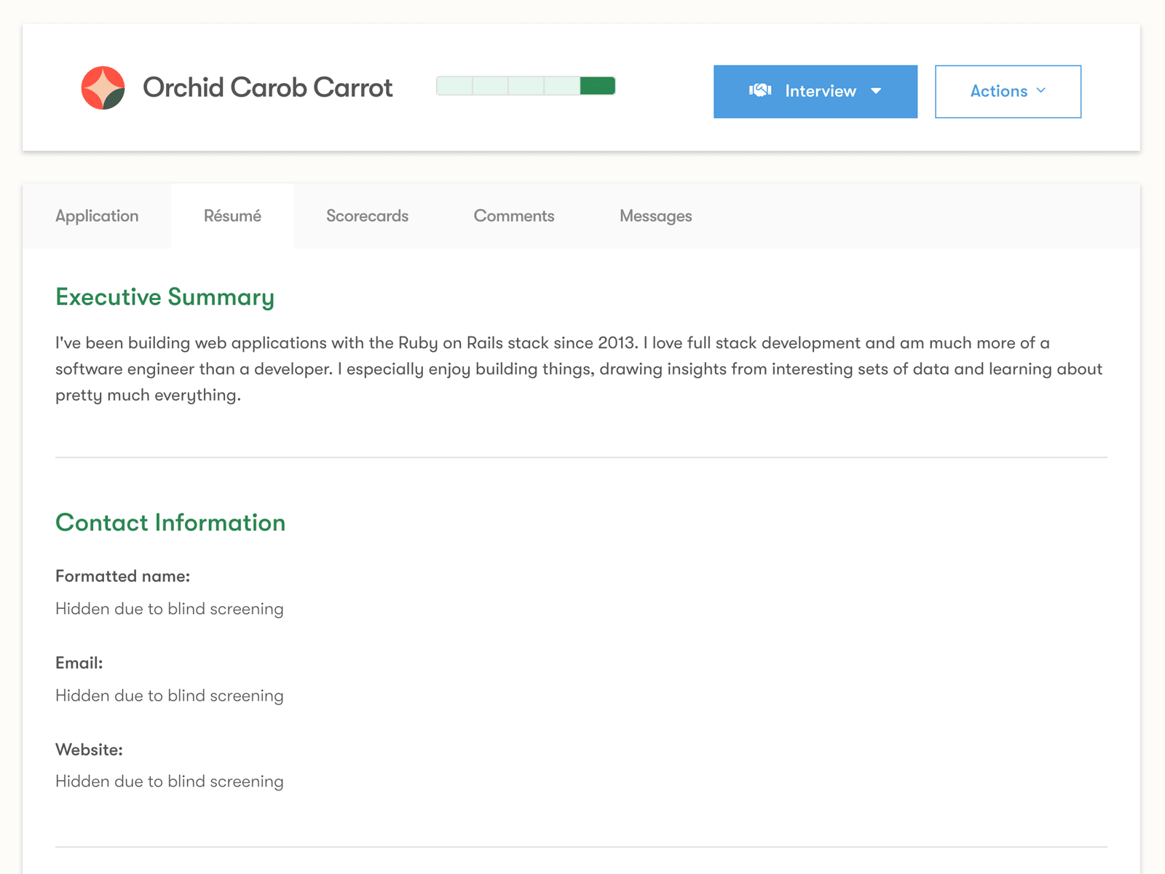The height and width of the screenshot is (874, 1165).
Task: Expand the Actions dropdown menu
Action: click(1008, 91)
